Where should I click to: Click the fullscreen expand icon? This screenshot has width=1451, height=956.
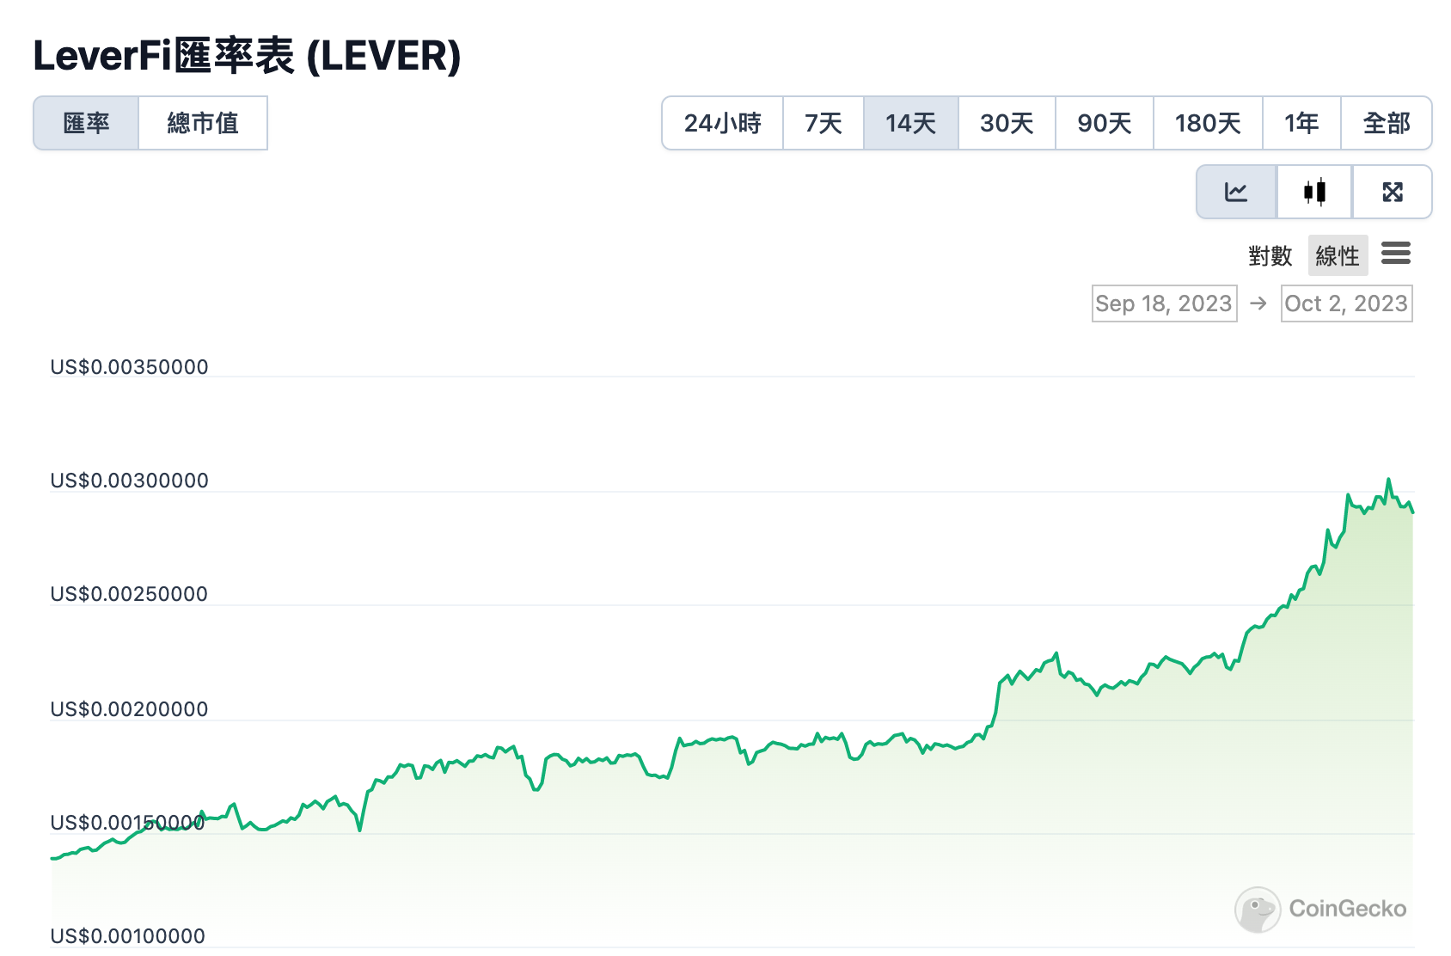coord(1393,192)
